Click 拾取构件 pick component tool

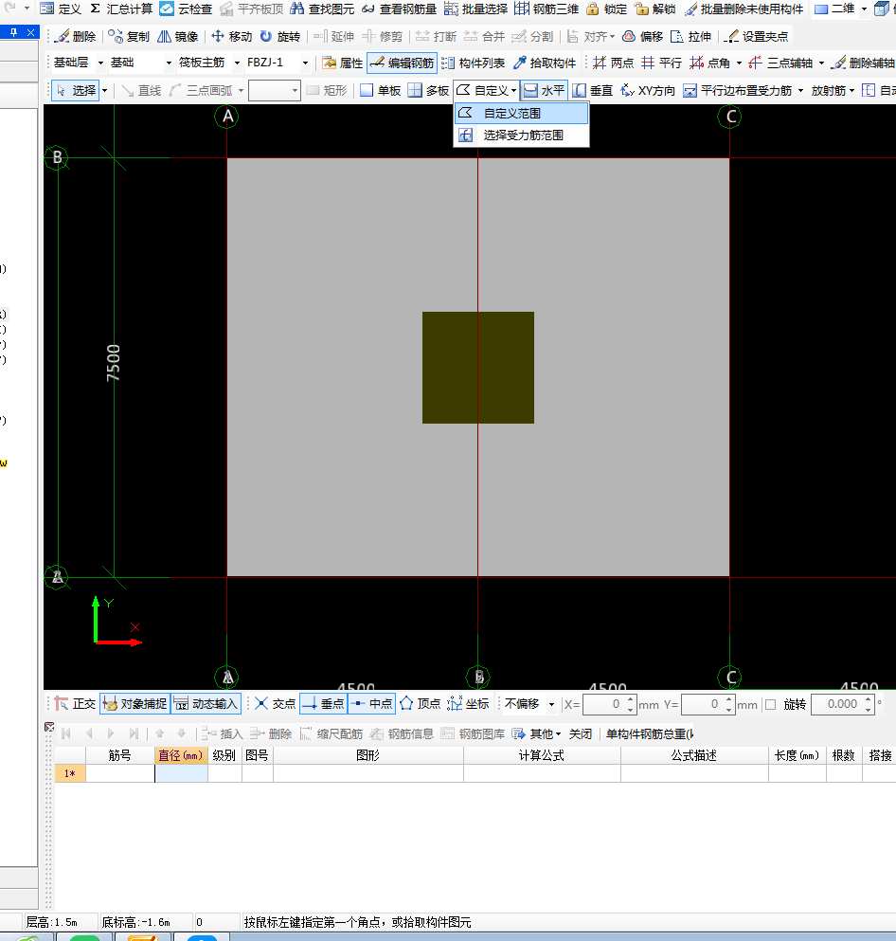pos(545,63)
